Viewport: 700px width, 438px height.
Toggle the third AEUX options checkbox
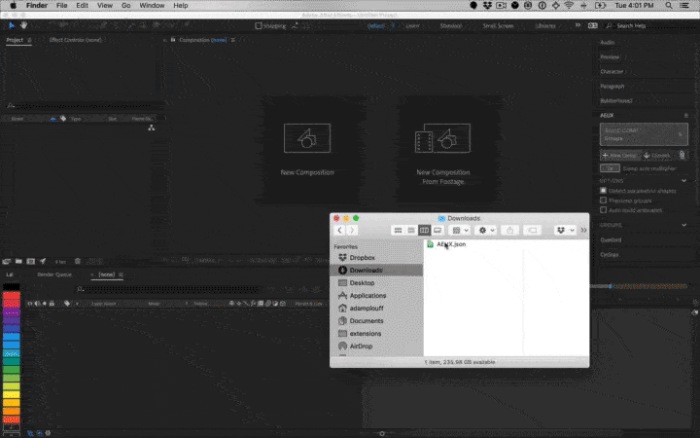tap(603, 210)
